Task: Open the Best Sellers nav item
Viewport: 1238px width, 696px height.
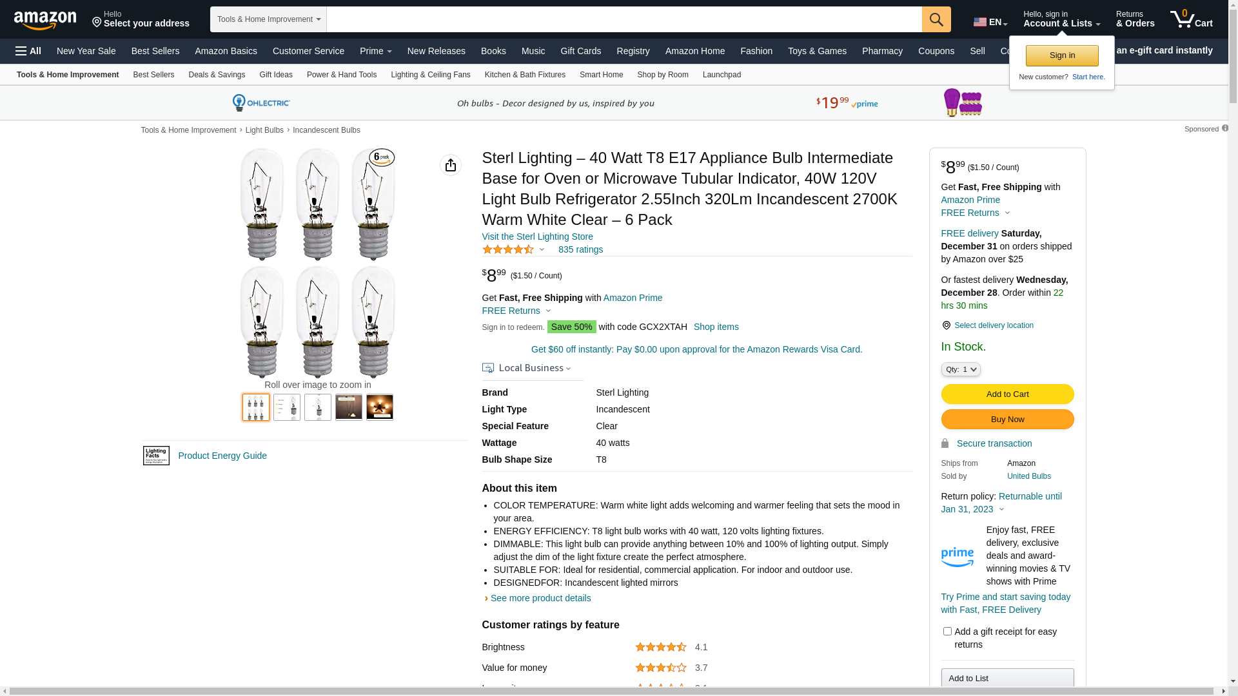Action: [155, 51]
